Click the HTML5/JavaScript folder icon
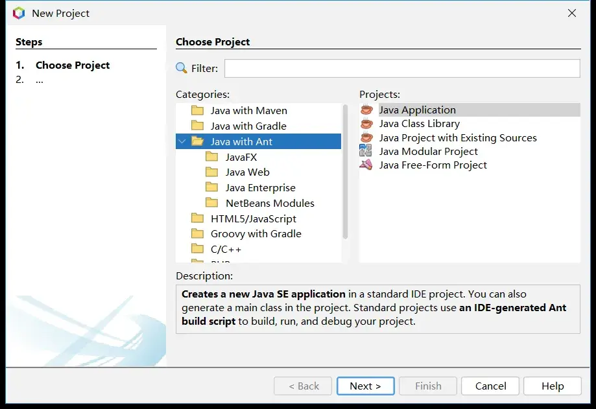596x409 pixels. click(x=197, y=218)
